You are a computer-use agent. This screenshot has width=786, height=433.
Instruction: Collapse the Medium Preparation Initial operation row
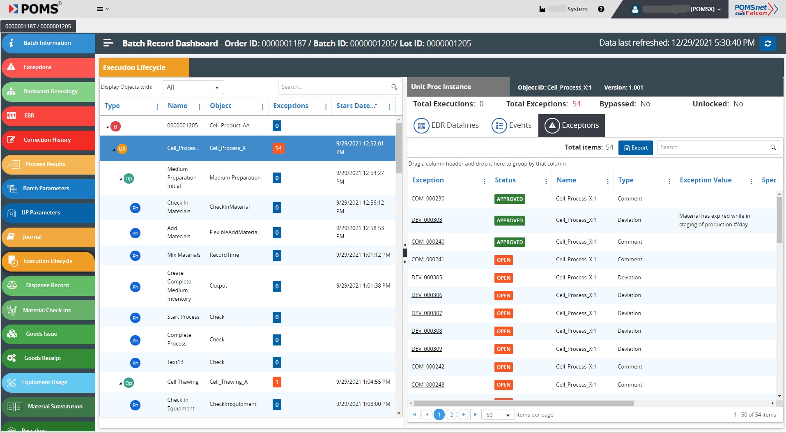pos(120,179)
